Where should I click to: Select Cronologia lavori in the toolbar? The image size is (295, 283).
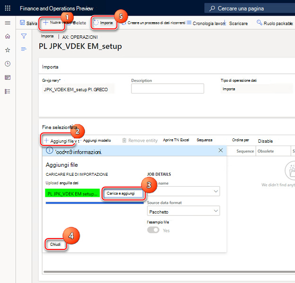click(207, 23)
